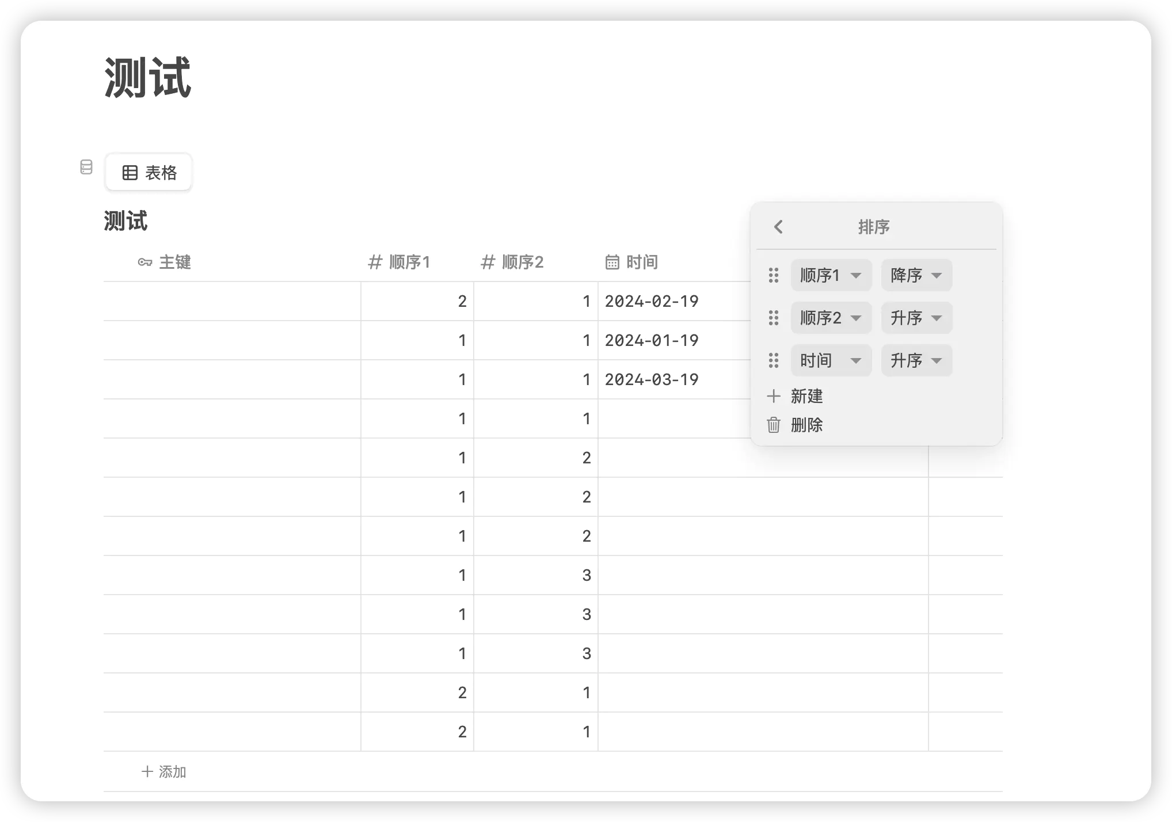Click the database icon left of 表格 tab
Image resolution: width=1172 pixels, height=822 pixels.
pos(86,168)
